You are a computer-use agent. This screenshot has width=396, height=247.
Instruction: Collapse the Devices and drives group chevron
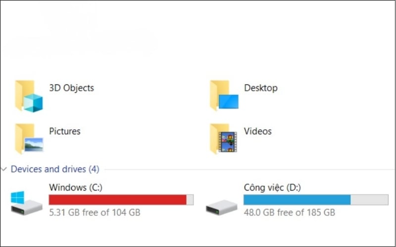pyautogui.click(x=4, y=169)
